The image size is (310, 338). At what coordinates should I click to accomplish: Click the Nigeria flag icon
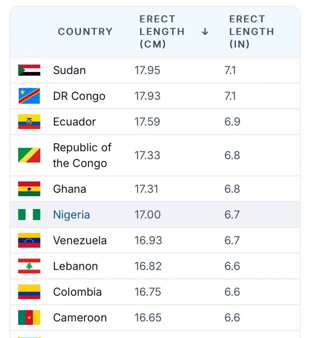(x=29, y=215)
